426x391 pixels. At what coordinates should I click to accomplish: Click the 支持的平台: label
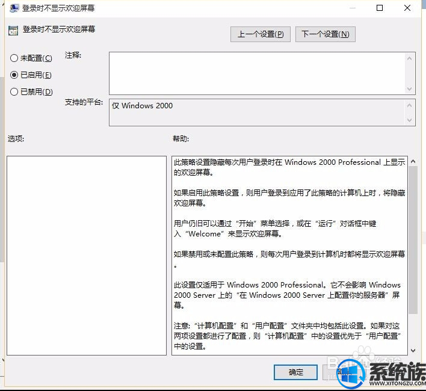point(84,102)
